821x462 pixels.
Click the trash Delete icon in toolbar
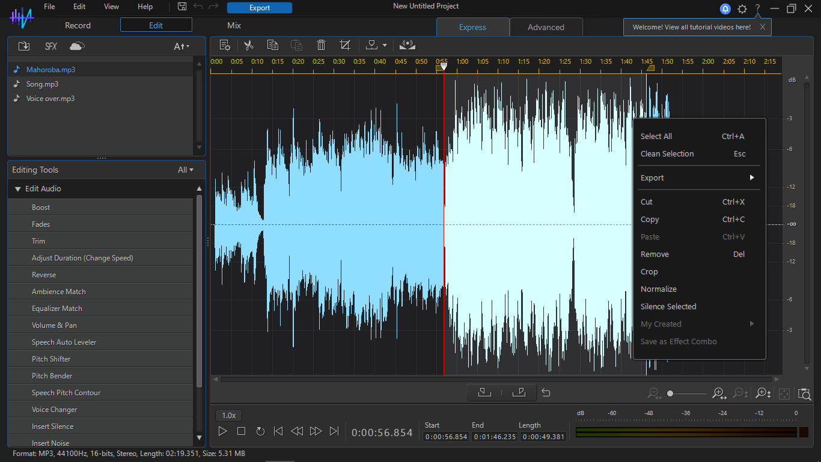(x=321, y=45)
